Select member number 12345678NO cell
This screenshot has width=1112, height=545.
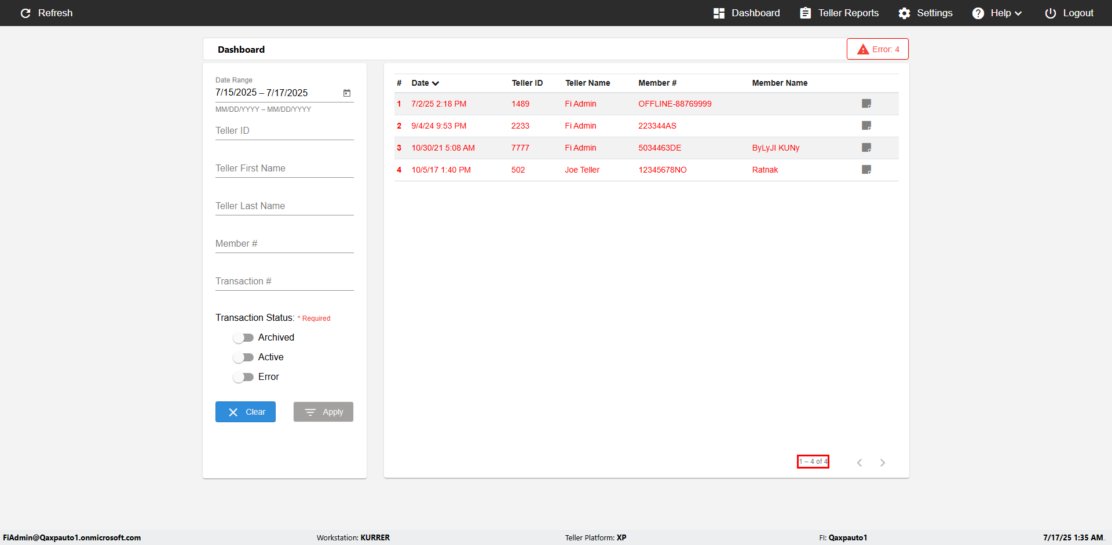pos(663,170)
